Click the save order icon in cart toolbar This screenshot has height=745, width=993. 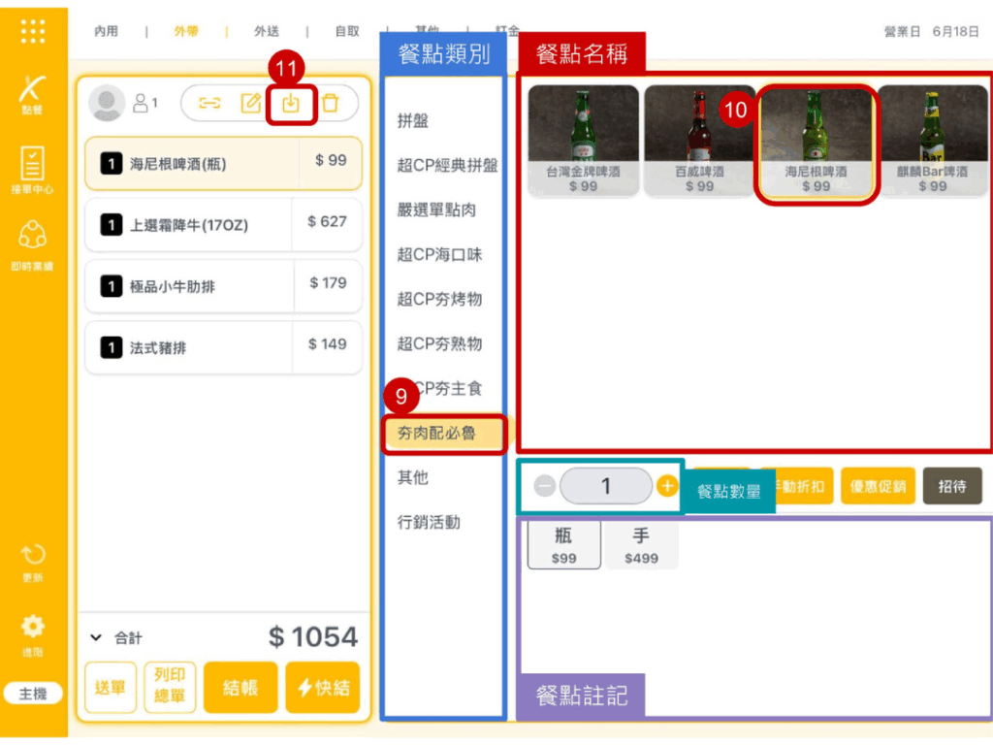pos(291,103)
